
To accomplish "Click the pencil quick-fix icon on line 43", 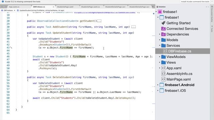I will (11, 47).
